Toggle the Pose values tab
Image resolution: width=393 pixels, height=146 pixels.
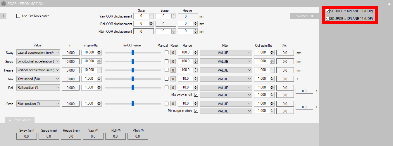(20, 120)
